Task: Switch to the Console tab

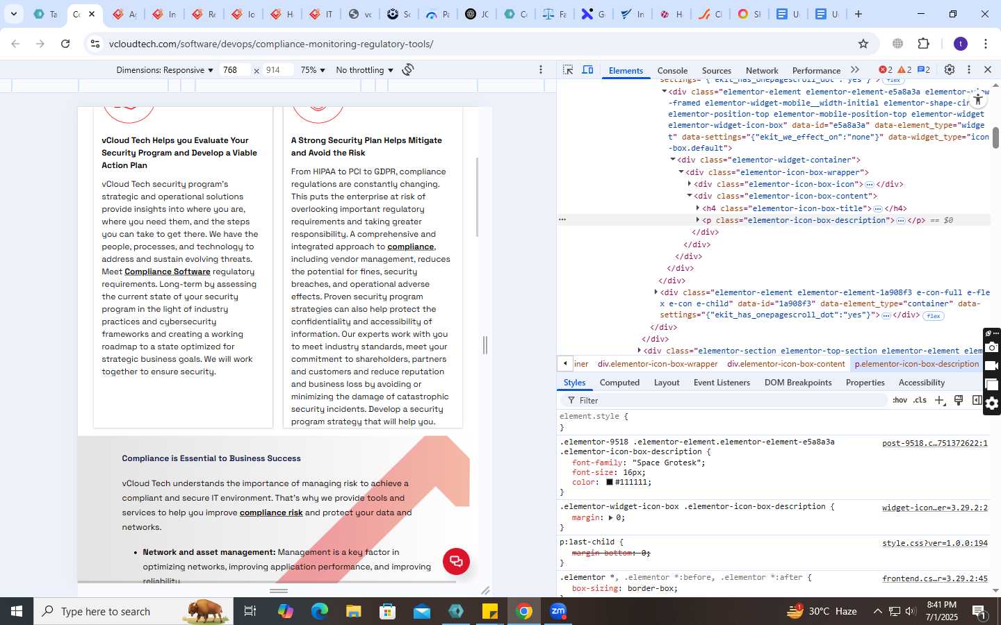Action: coord(672,70)
